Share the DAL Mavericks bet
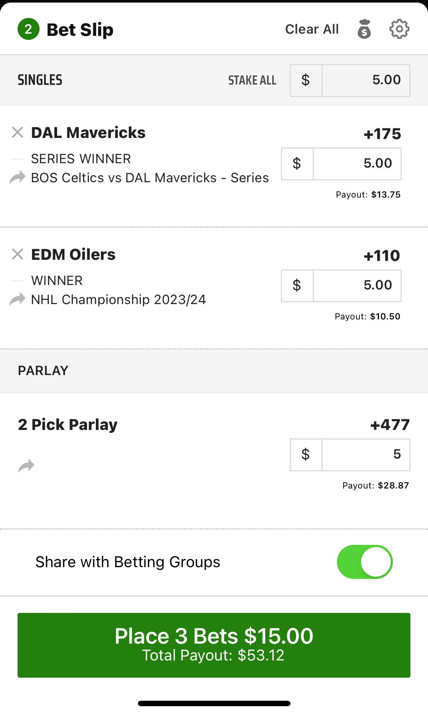Screen dimensions: 428x715 coord(17,177)
